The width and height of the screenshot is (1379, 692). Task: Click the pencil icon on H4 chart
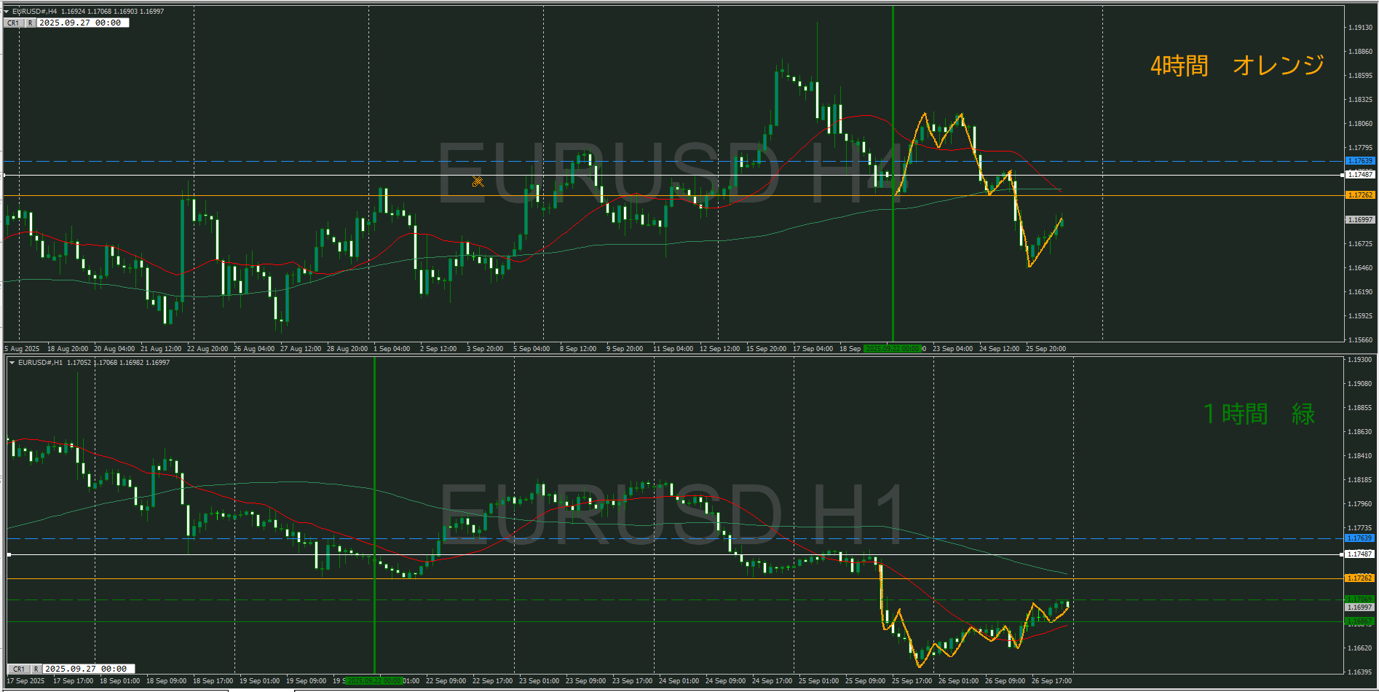(478, 181)
